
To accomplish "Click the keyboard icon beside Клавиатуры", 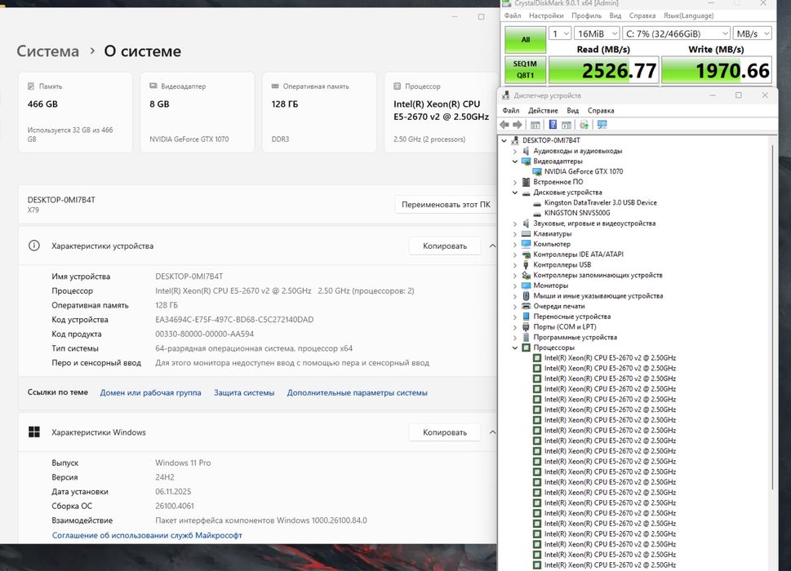I will tap(526, 234).
